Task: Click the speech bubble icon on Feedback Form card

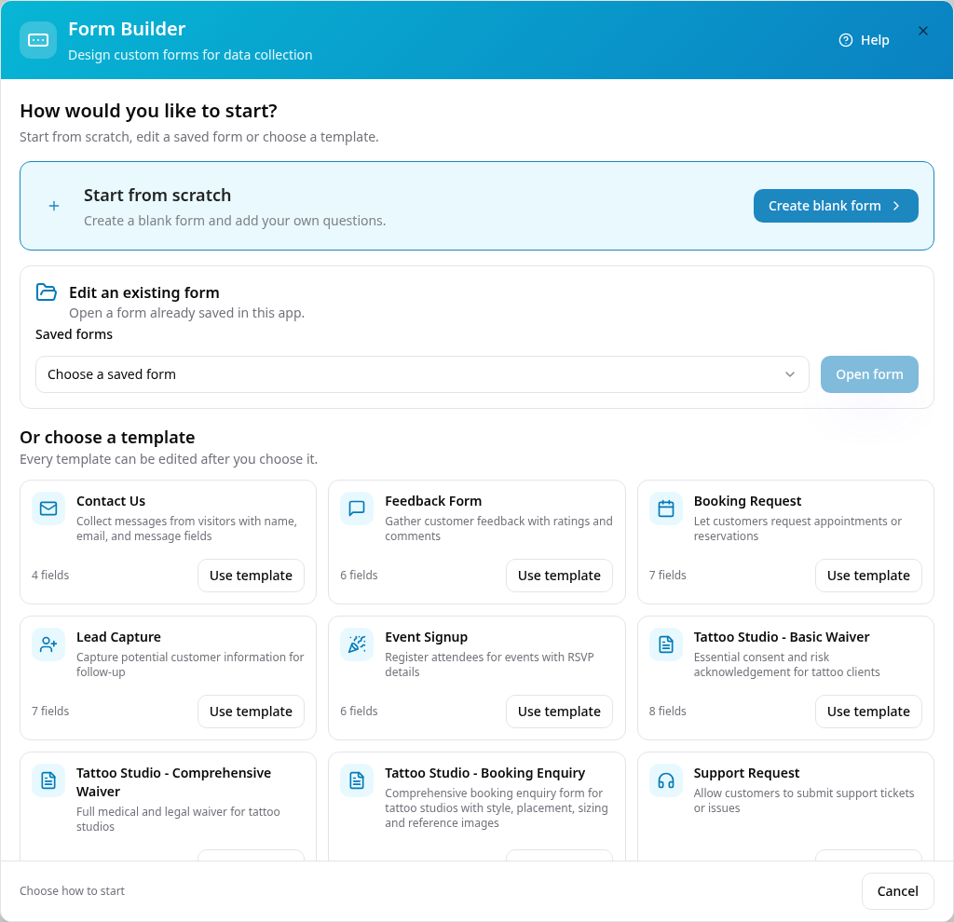Action: click(357, 508)
